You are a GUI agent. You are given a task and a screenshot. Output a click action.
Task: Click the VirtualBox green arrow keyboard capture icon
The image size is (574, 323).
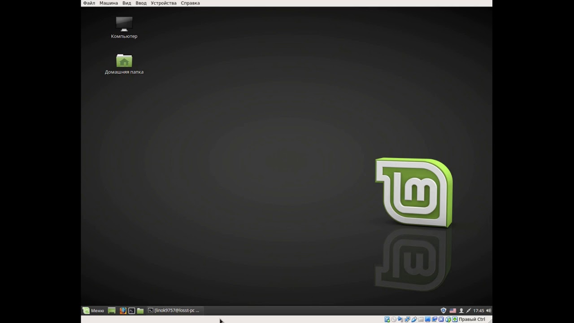tap(455, 319)
